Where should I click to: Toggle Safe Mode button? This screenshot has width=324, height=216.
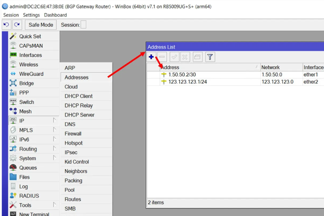[41, 25]
